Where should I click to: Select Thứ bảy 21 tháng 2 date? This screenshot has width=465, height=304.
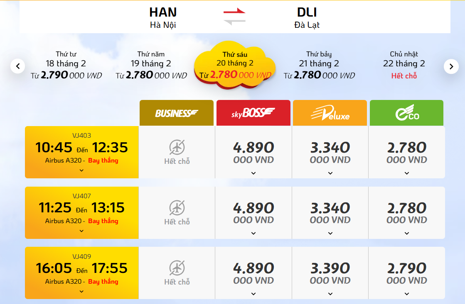tap(319, 65)
